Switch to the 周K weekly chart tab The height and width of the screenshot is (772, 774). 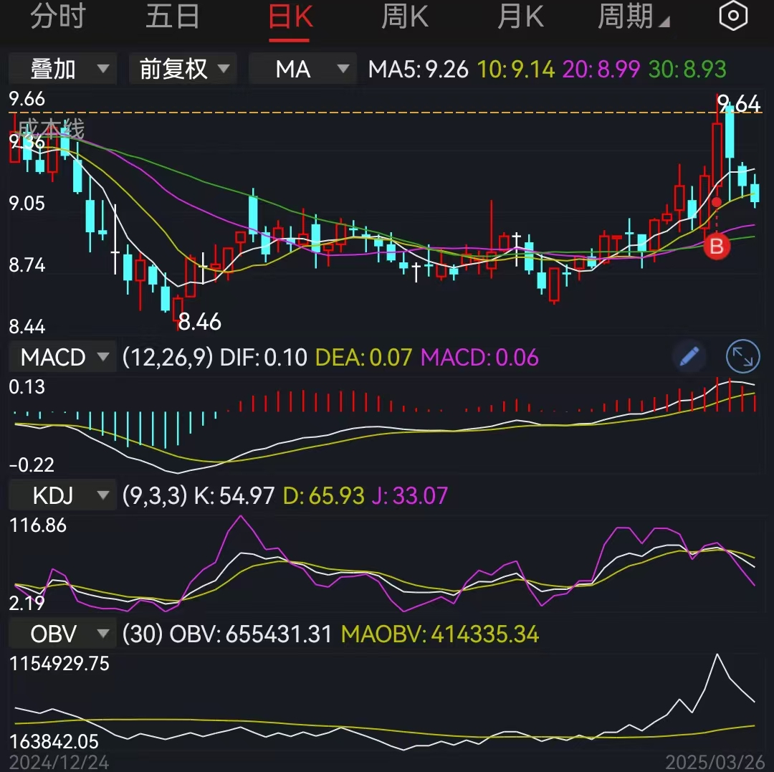405,16
